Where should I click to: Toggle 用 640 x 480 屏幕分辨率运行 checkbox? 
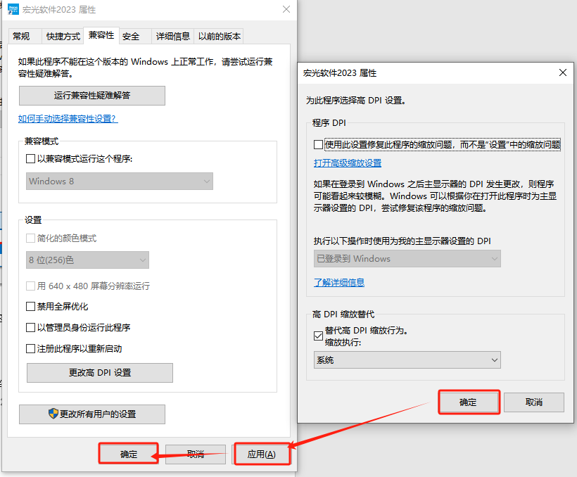point(30,286)
